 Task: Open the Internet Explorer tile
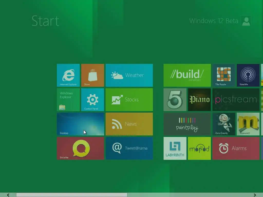(68, 75)
